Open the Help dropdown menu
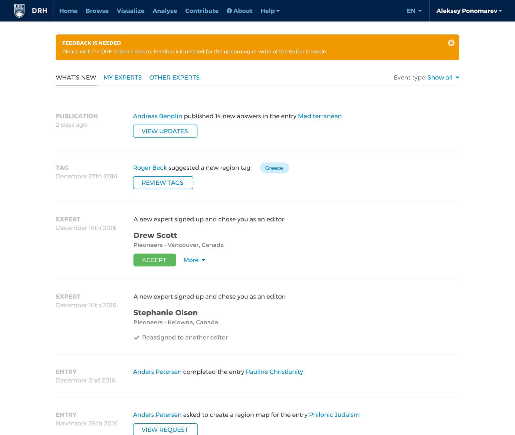The height and width of the screenshot is (435, 515). click(x=270, y=11)
